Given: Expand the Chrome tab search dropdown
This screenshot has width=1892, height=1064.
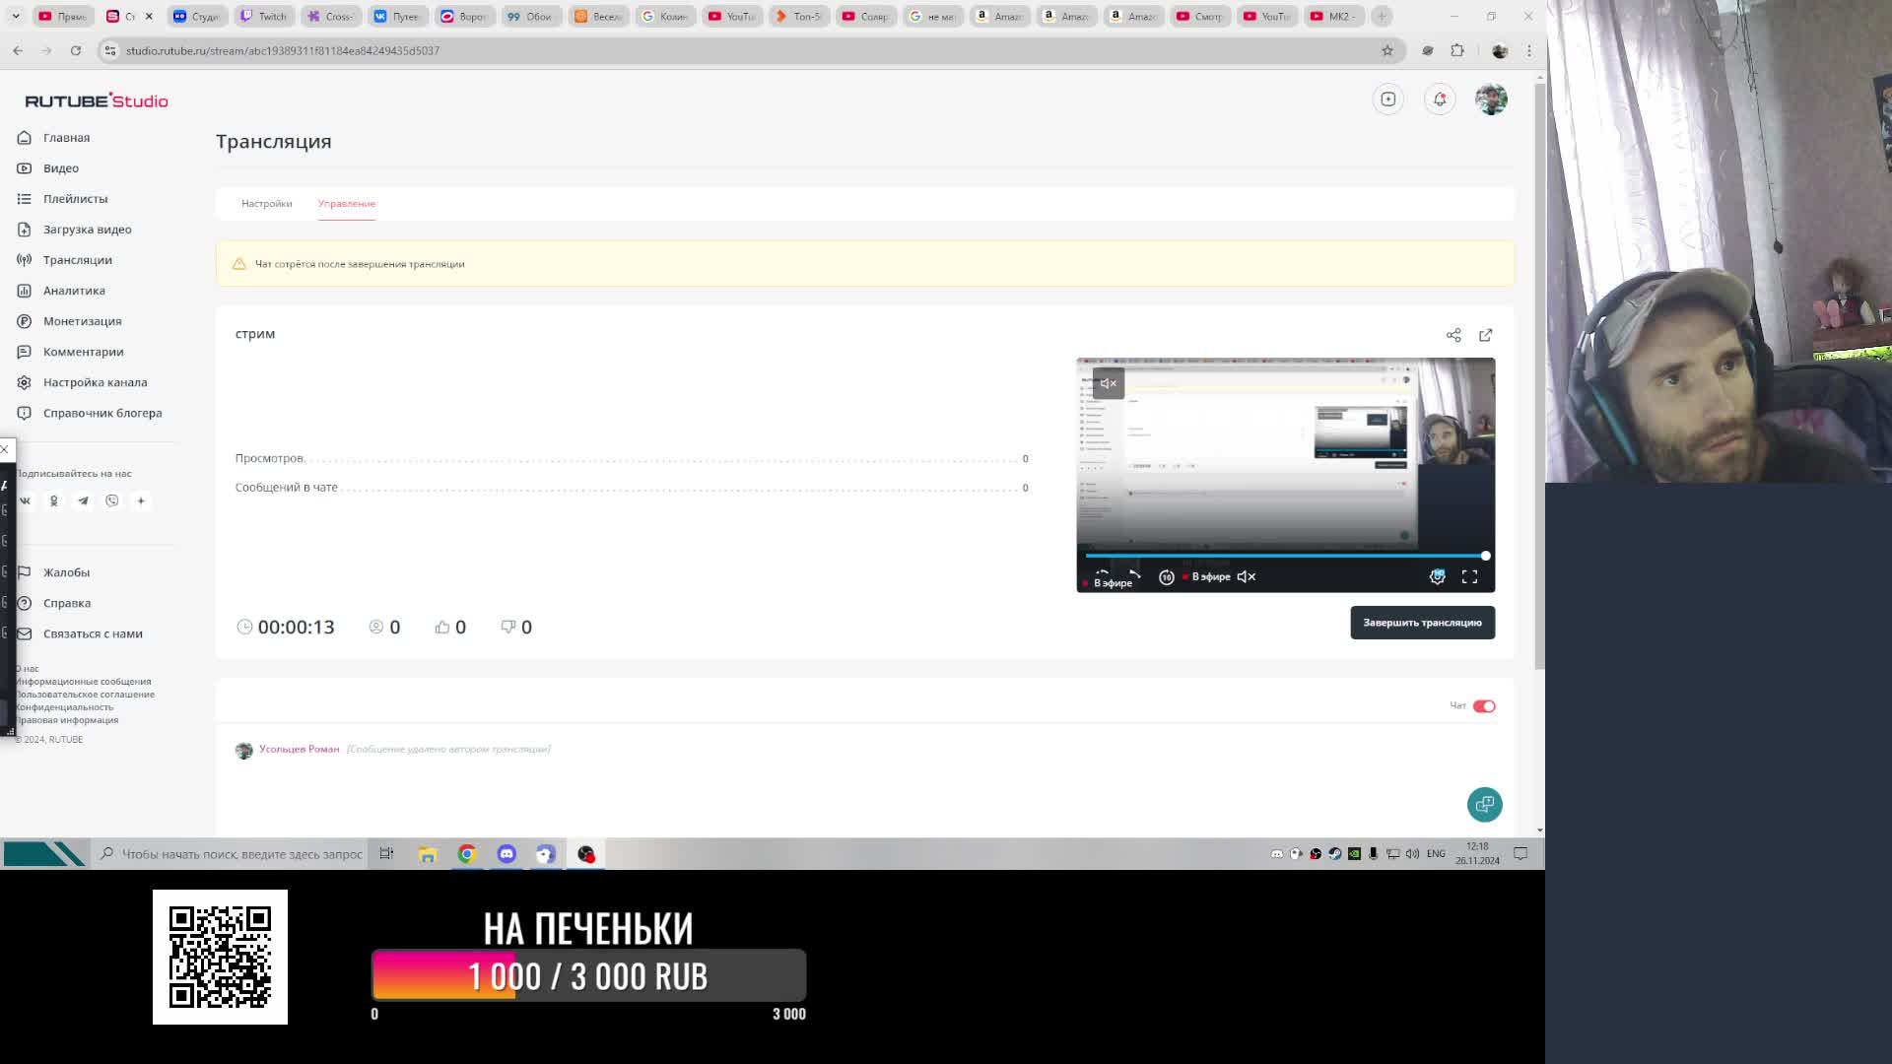Looking at the screenshot, I should (16, 17).
